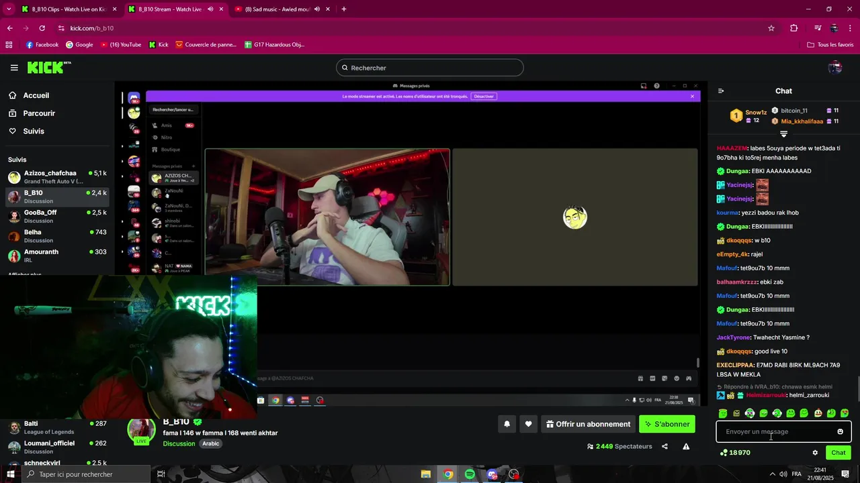Open the Amouranth followed channel
Screen dimensions: 860x483
[57, 256]
